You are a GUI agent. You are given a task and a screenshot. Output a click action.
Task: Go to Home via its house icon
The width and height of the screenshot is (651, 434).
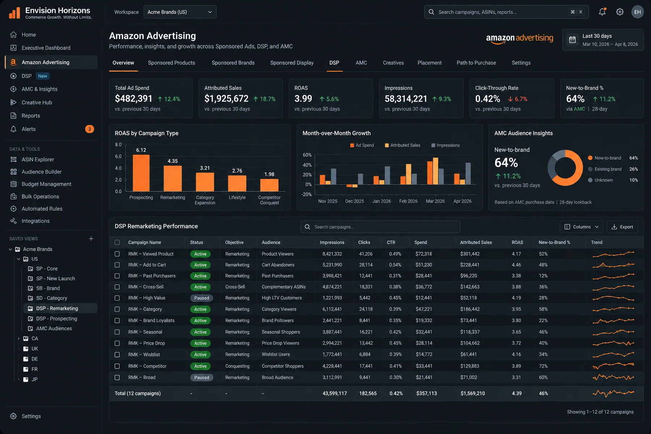click(13, 35)
